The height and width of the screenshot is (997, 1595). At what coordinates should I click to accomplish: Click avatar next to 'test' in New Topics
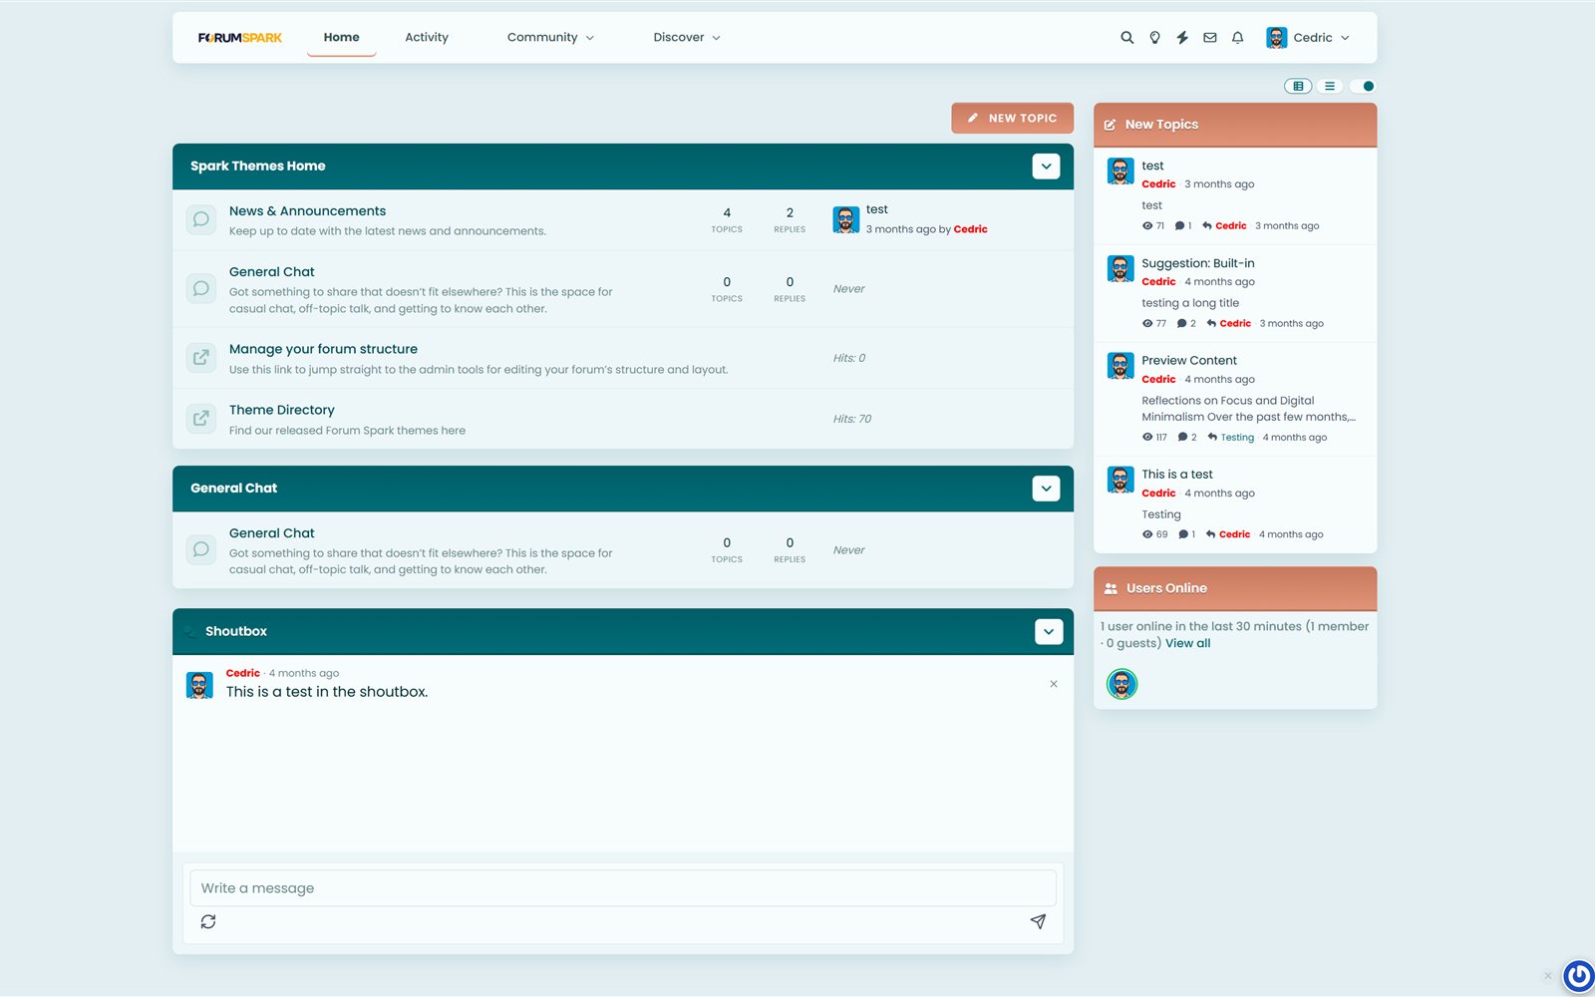(x=1120, y=171)
